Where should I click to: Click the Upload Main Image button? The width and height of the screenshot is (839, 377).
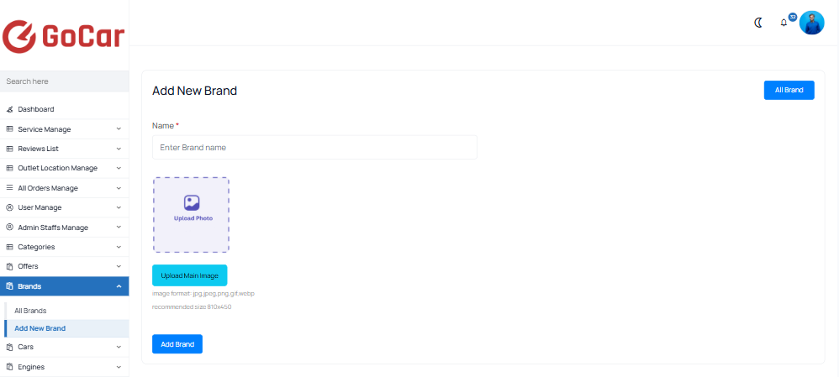189,275
